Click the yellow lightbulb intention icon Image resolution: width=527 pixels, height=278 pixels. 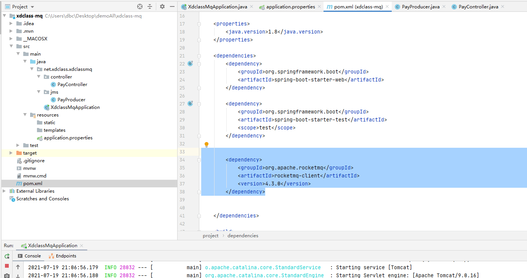tap(207, 144)
